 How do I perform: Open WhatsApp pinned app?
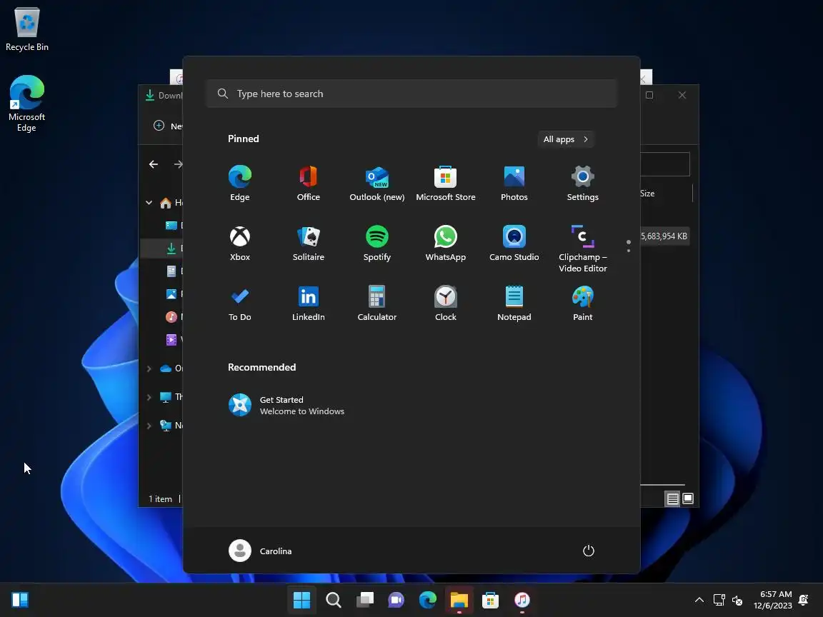(x=446, y=243)
